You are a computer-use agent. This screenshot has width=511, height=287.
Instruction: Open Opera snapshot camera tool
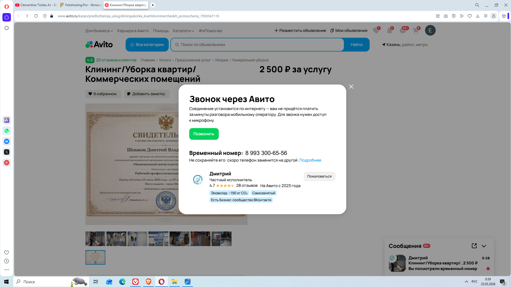[446, 16]
